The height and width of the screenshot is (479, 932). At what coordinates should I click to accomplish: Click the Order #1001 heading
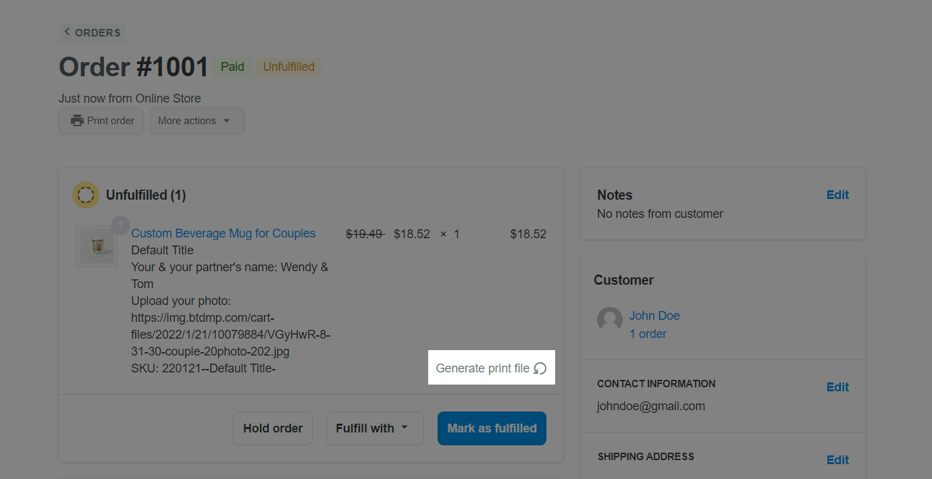(134, 67)
